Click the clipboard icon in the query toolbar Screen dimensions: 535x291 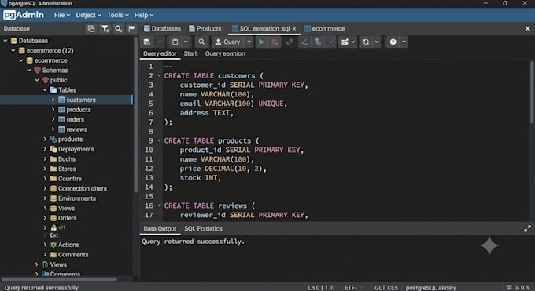tap(175, 42)
